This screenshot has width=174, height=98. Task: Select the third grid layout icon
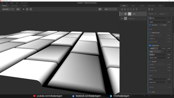pyautogui.click(x=31, y=9)
